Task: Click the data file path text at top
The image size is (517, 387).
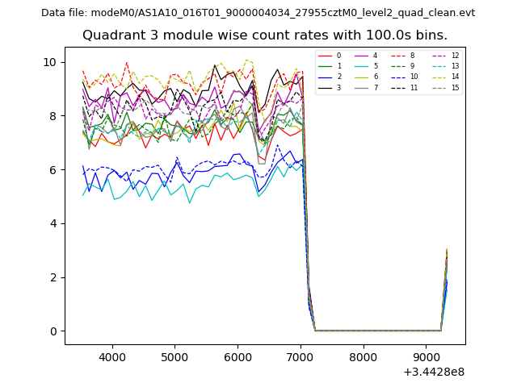Action: [258, 13]
